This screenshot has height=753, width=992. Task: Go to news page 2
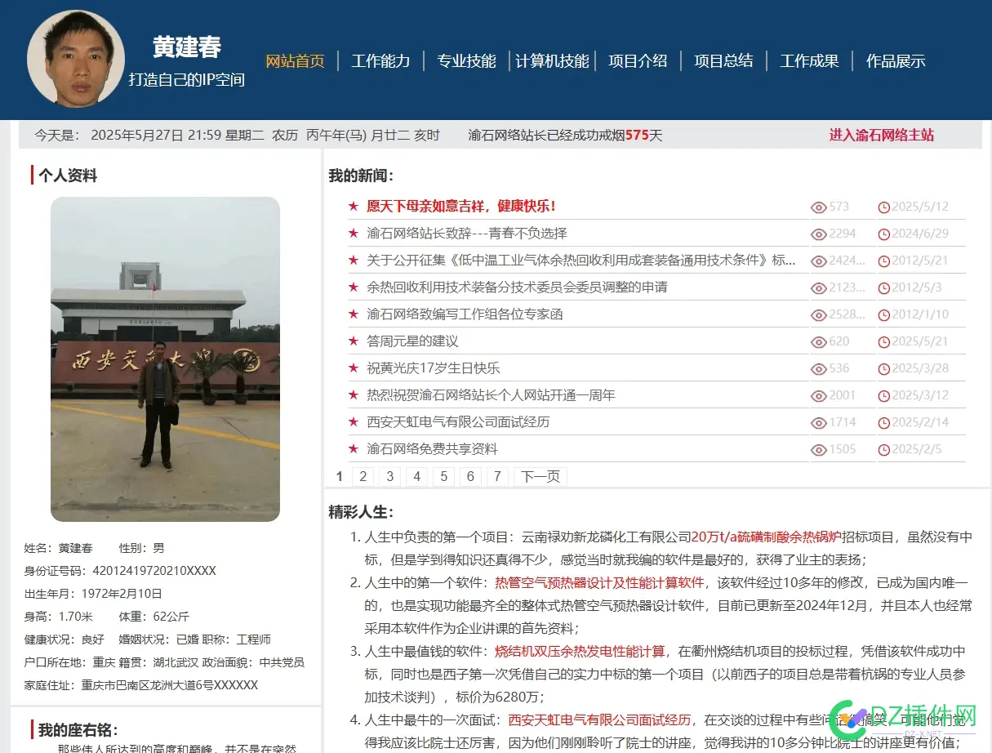(x=363, y=477)
